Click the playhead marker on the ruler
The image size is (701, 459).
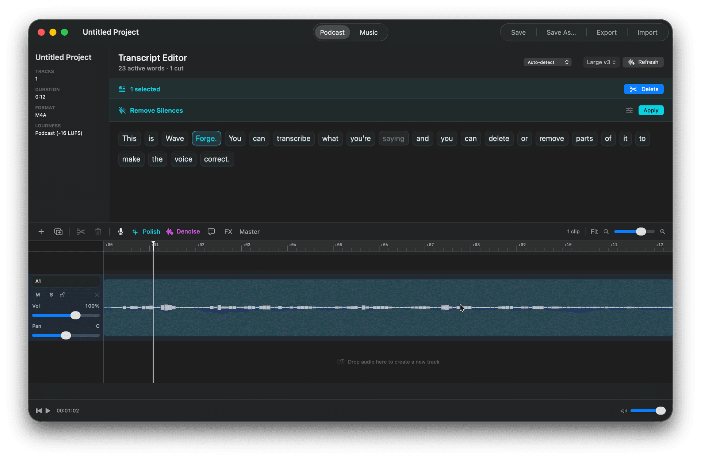pyautogui.click(x=153, y=244)
